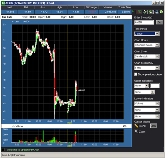Open the Time Period dropdown showing 2 days
The height and width of the screenshot is (158, 165).
click(147, 34)
